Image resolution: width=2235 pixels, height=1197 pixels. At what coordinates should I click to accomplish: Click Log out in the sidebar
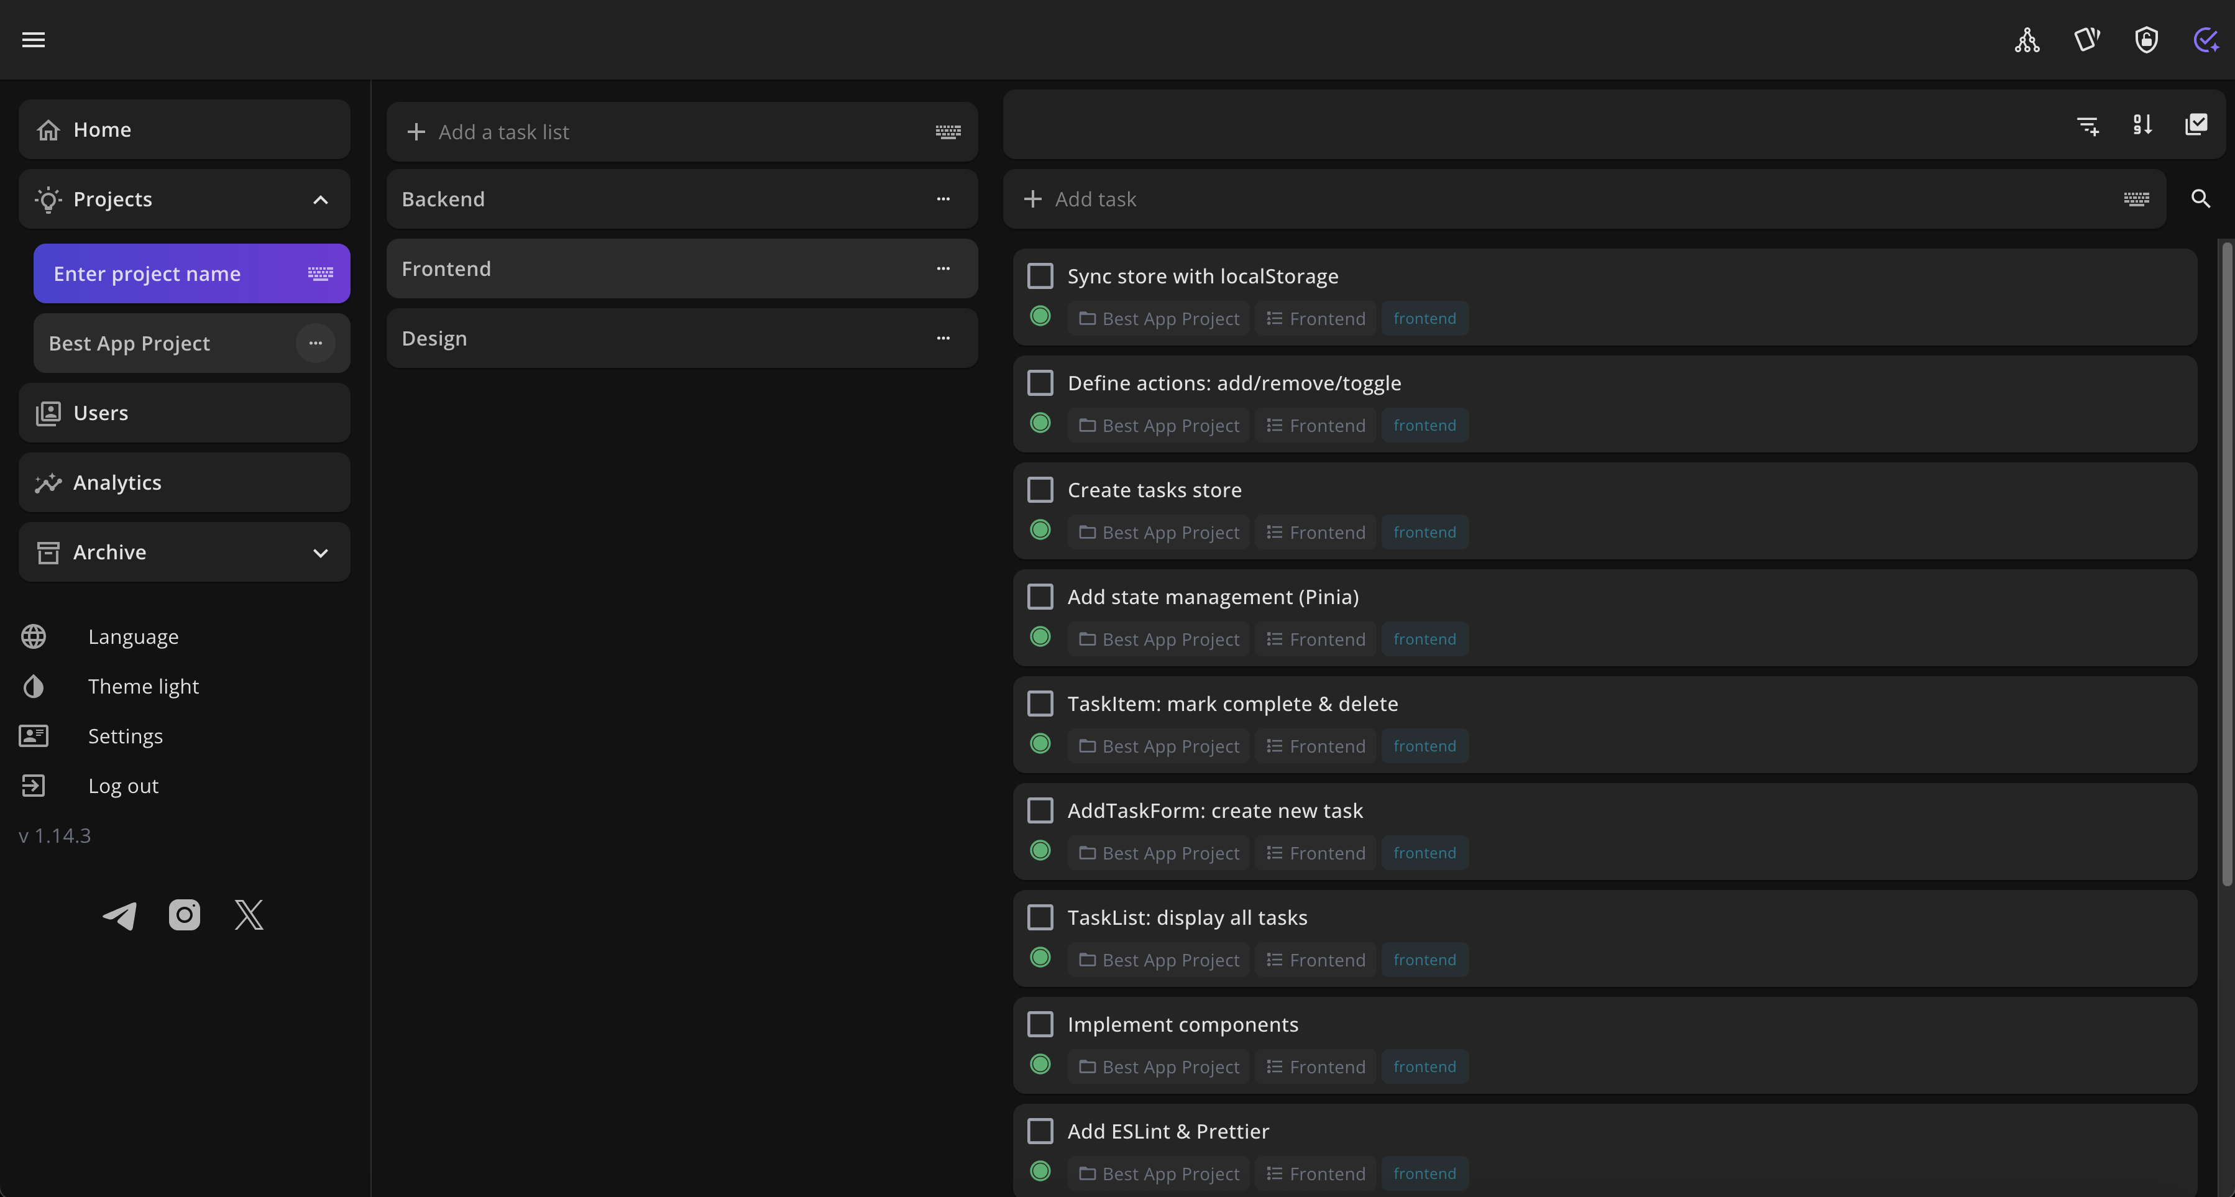pos(123,785)
